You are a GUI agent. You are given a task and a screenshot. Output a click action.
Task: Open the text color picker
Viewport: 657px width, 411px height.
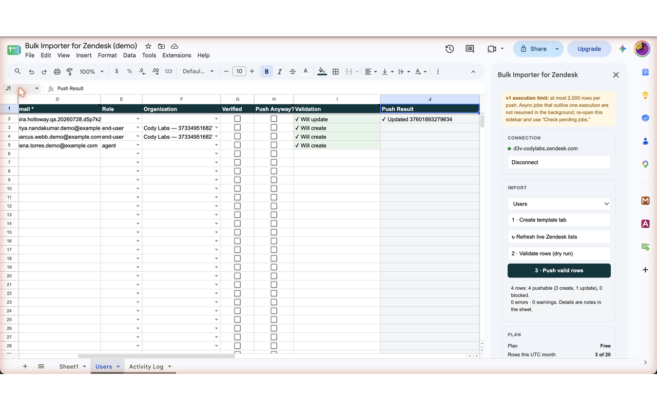point(306,71)
